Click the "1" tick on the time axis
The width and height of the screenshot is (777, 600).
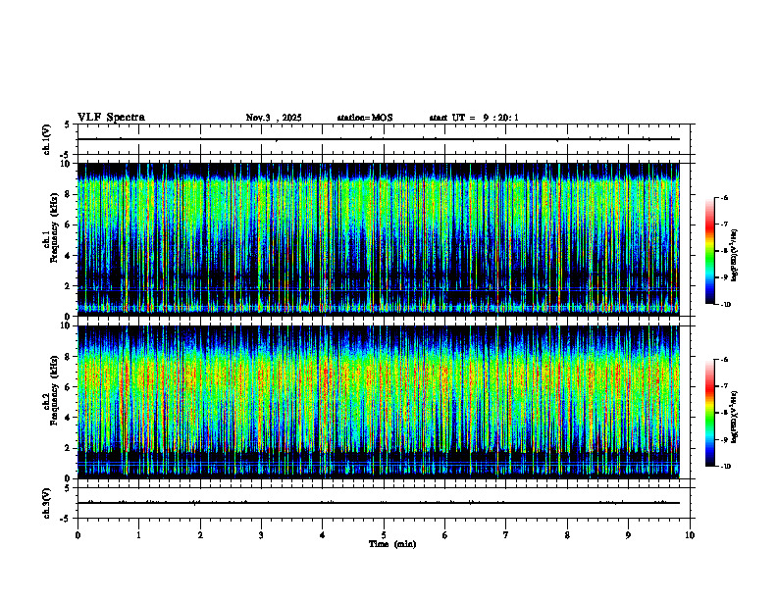[138, 535]
